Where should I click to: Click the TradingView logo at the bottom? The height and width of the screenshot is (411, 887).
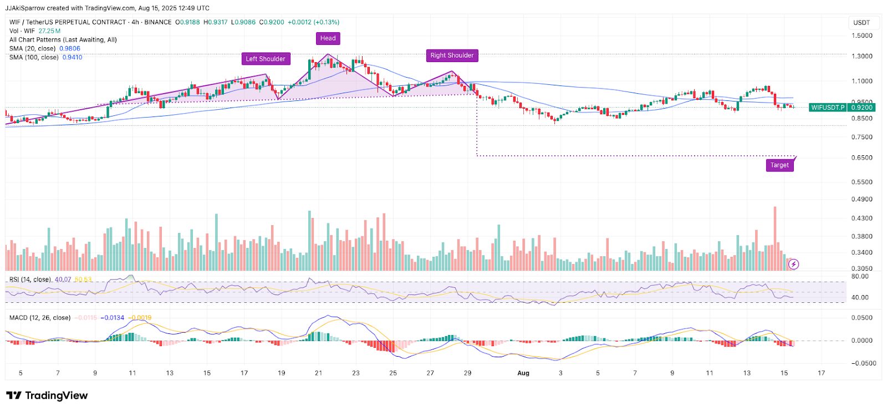pyautogui.click(x=47, y=395)
